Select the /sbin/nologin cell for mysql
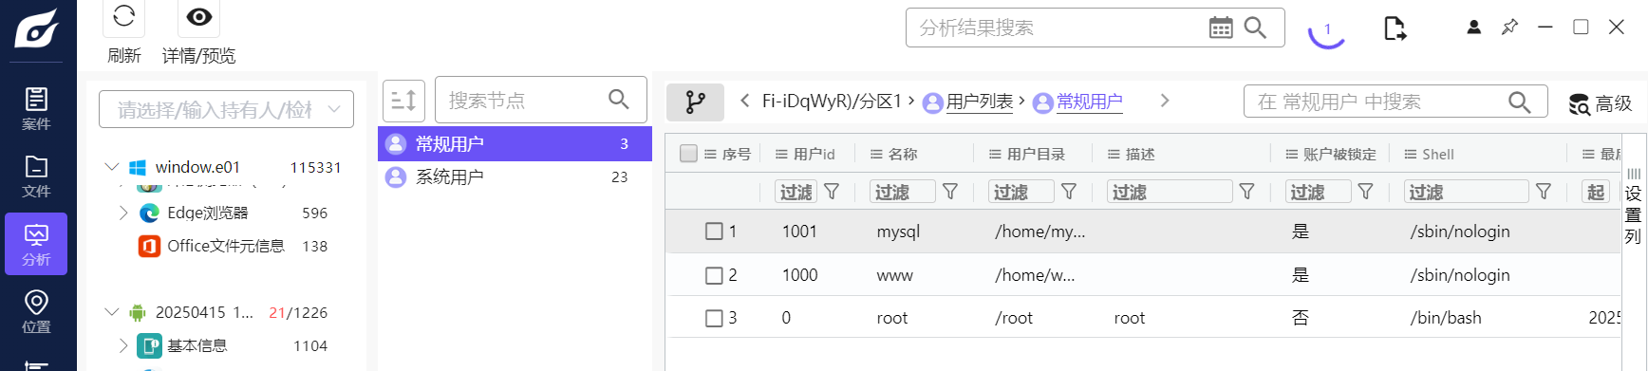Screen dimensions: 1648x371 pyautogui.click(x=1459, y=232)
